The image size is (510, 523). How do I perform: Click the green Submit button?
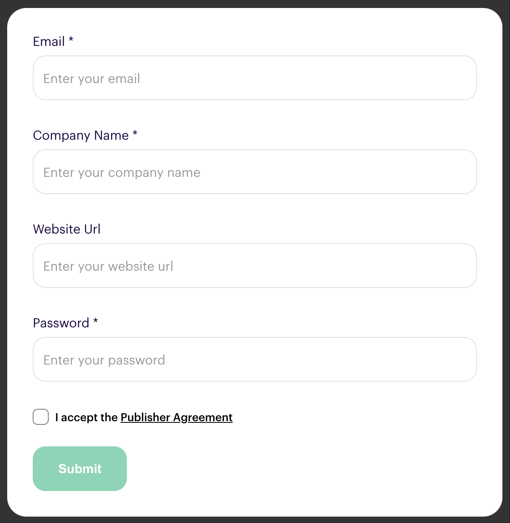point(80,469)
